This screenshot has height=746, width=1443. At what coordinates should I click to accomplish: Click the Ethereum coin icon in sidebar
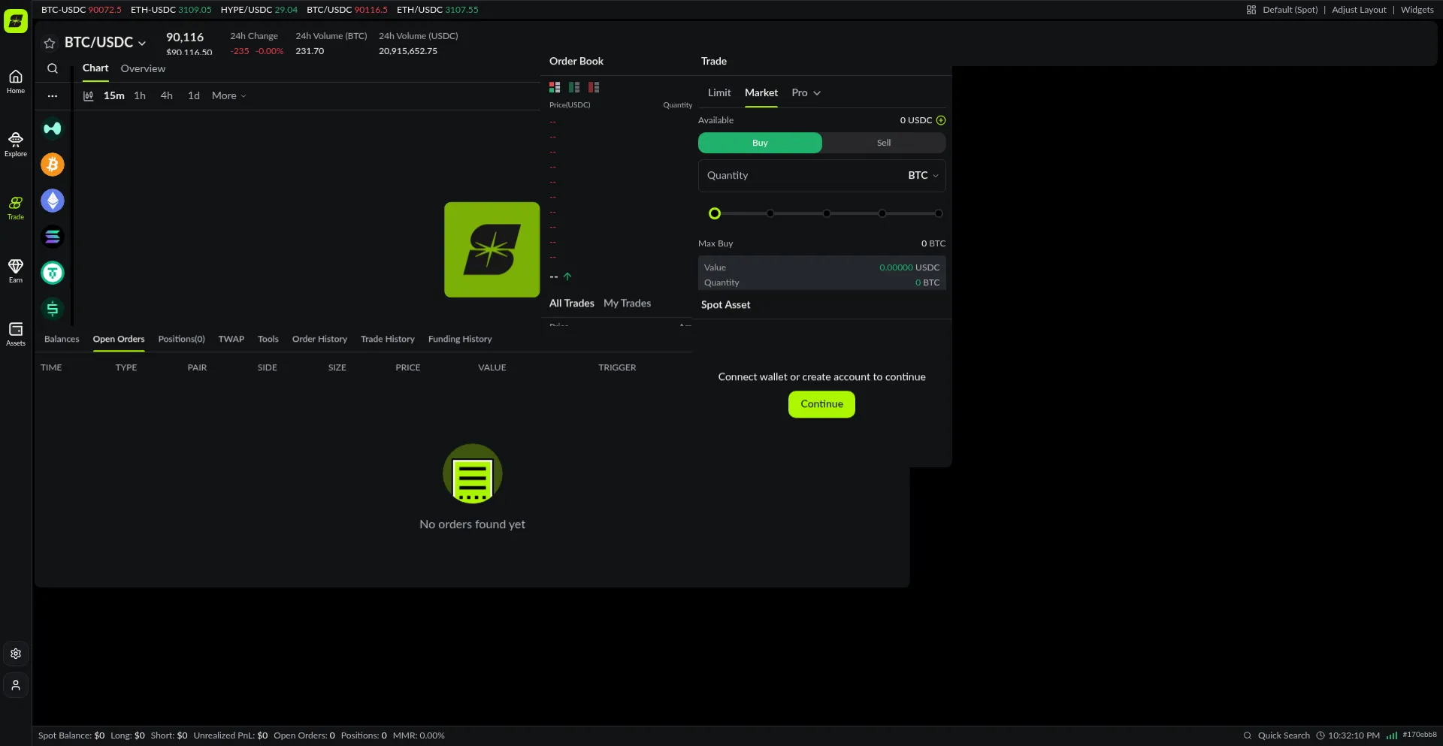[53, 201]
